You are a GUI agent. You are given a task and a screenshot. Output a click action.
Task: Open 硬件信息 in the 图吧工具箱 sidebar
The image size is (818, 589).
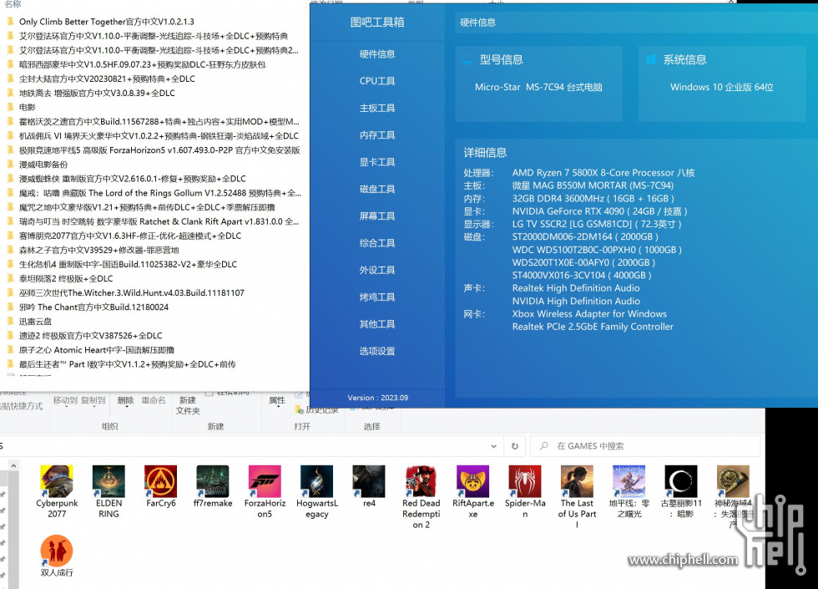pos(377,53)
